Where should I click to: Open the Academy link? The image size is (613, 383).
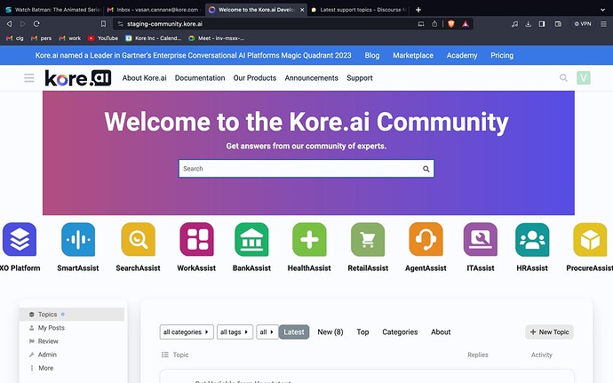pyautogui.click(x=462, y=56)
